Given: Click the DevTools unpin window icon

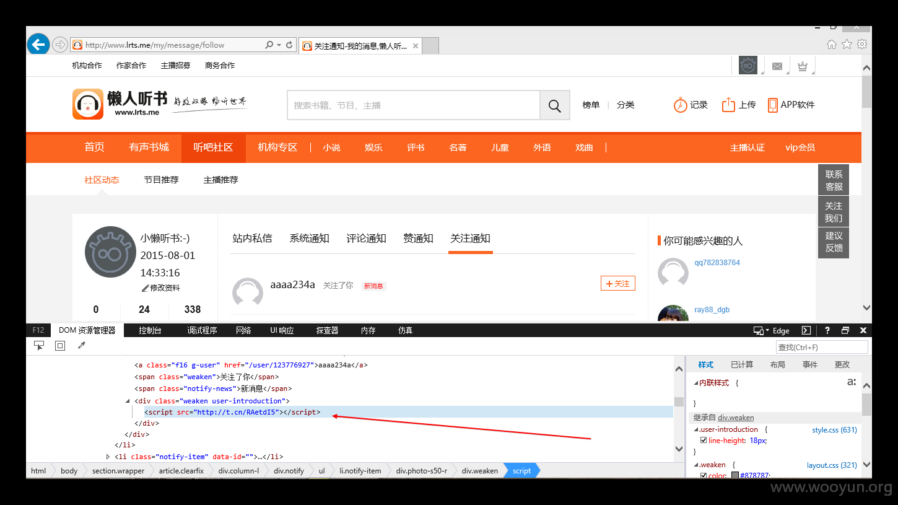Looking at the screenshot, I should [x=845, y=330].
